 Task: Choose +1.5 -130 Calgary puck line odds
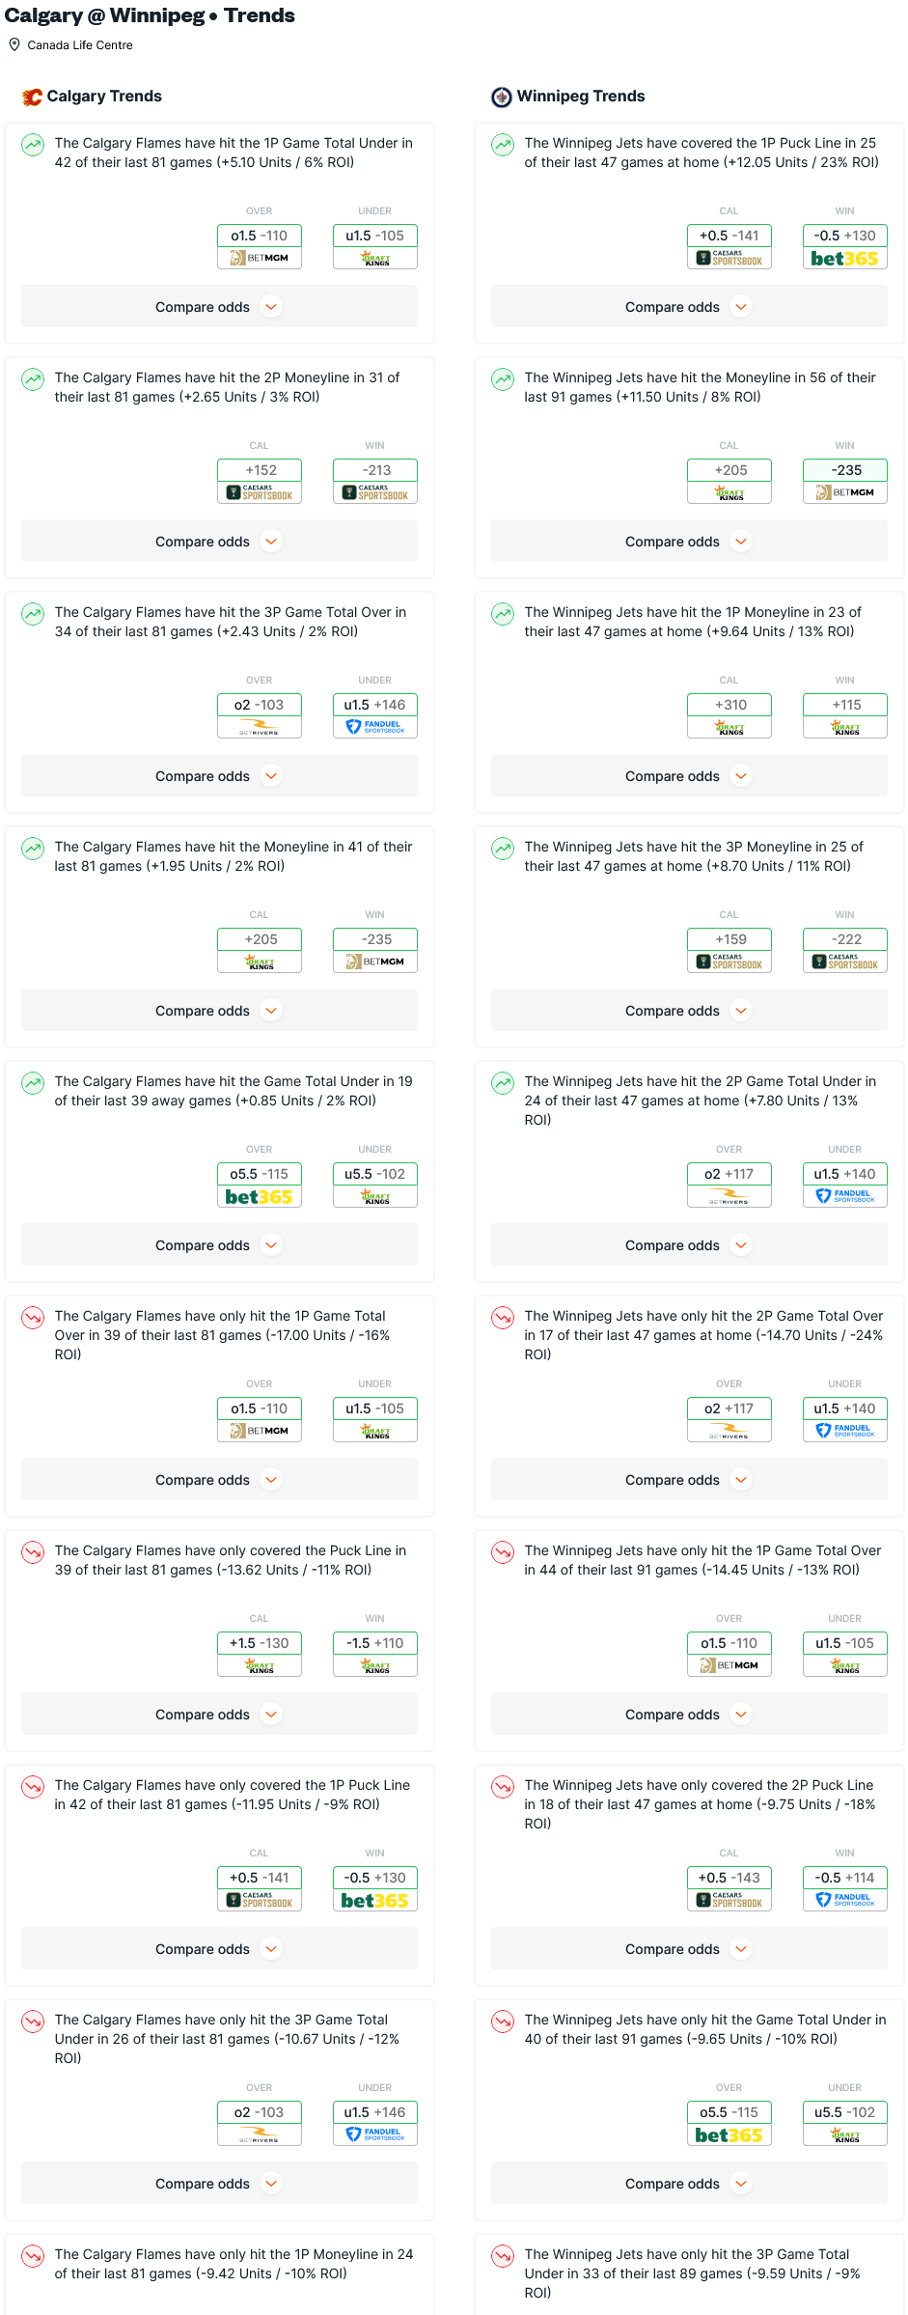point(260,1643)
